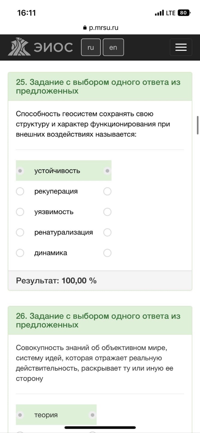Image resolution: width=200 pixels, height=433 pixels.
Task: Select the left radio for уязвимость
Action: pos(20,212)
